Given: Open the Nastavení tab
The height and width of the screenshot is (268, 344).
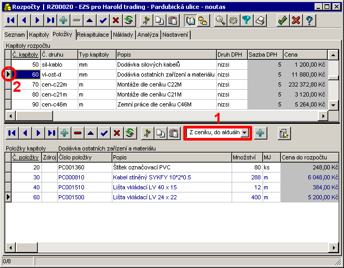Looking at the screenshot, I should [176, 35].
